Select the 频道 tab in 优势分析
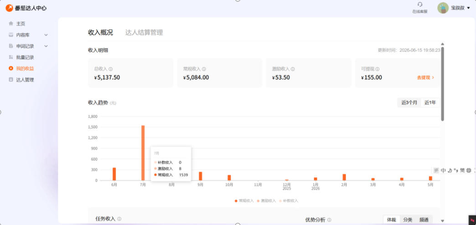Viewport: 476px width, 225px height. tap(424, 220)
